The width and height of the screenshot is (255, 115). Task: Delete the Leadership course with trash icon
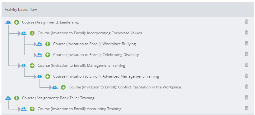(x=247, y=22)
